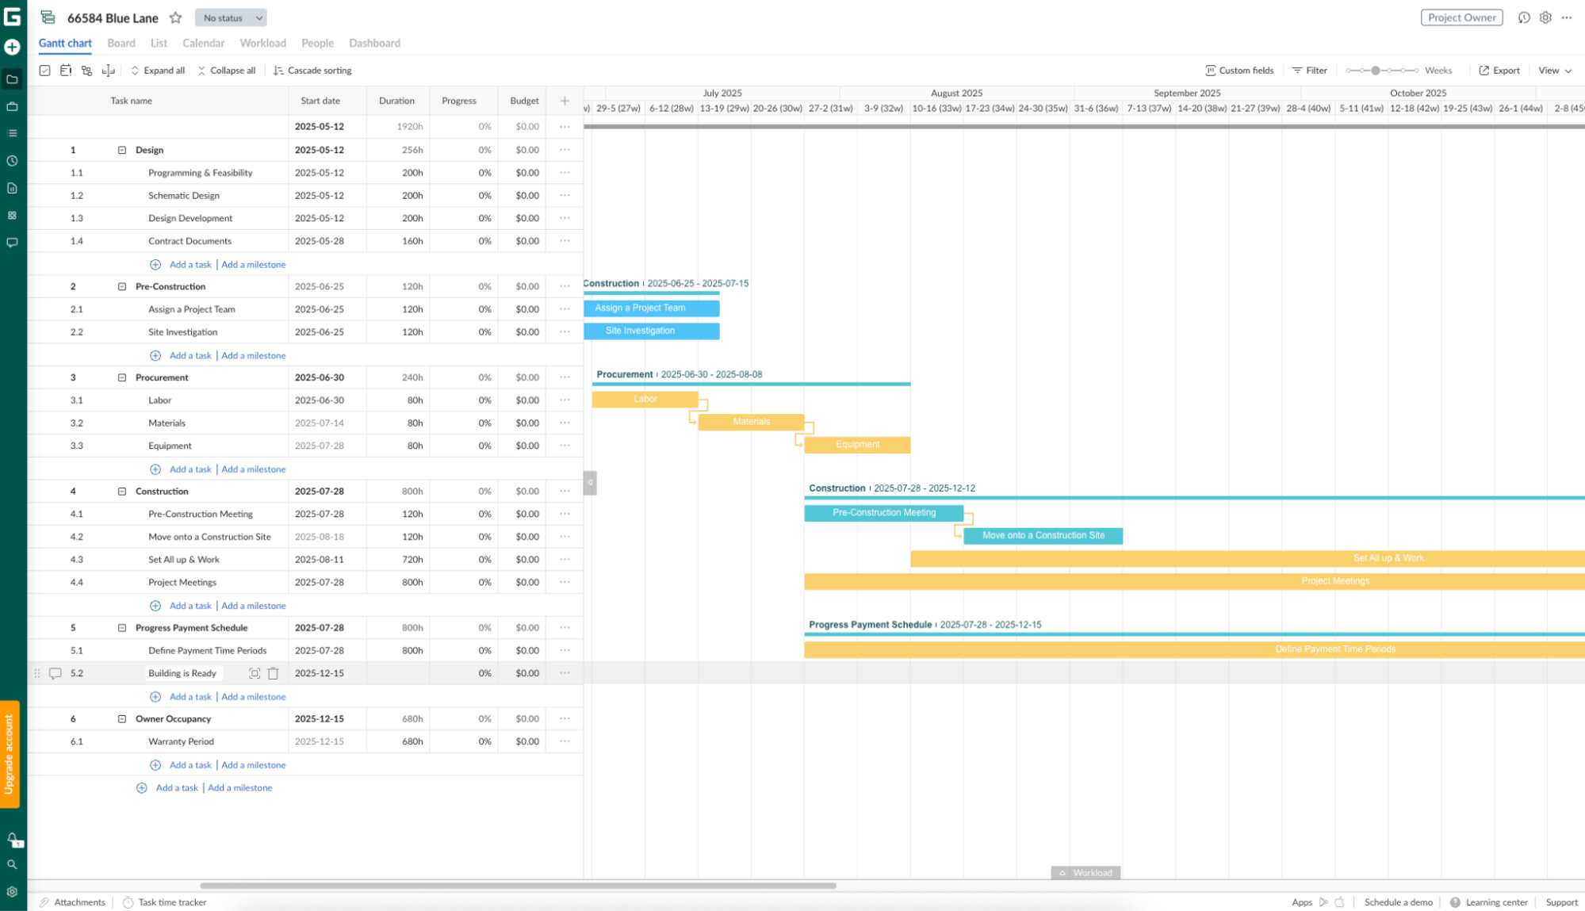This screenshot has width=1585, height=911.
Task: Create a new project with the plus icon
Action: click(12, 47)
